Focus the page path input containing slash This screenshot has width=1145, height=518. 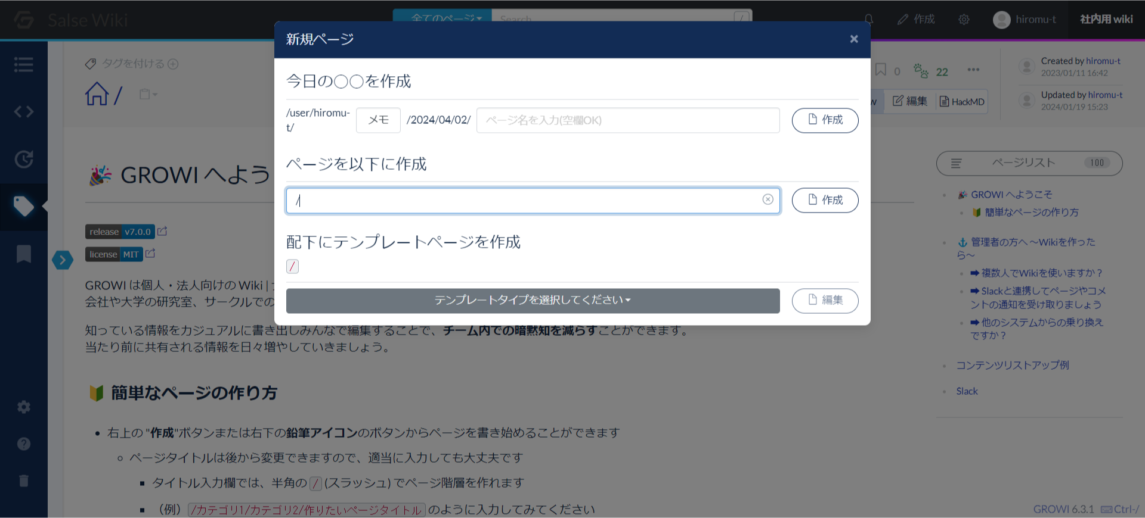[x=533, y=200]
